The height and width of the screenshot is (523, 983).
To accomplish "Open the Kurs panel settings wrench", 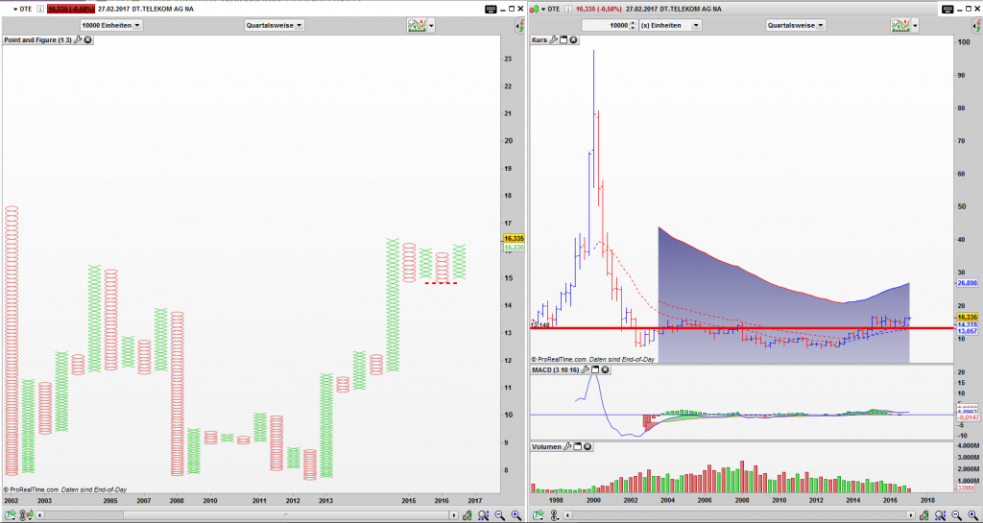I will [x=553, y=39].
